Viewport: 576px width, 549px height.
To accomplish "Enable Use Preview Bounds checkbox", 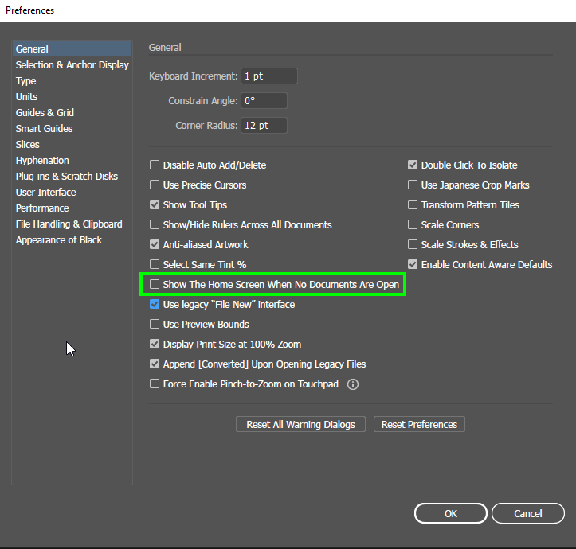I will 155,325.
